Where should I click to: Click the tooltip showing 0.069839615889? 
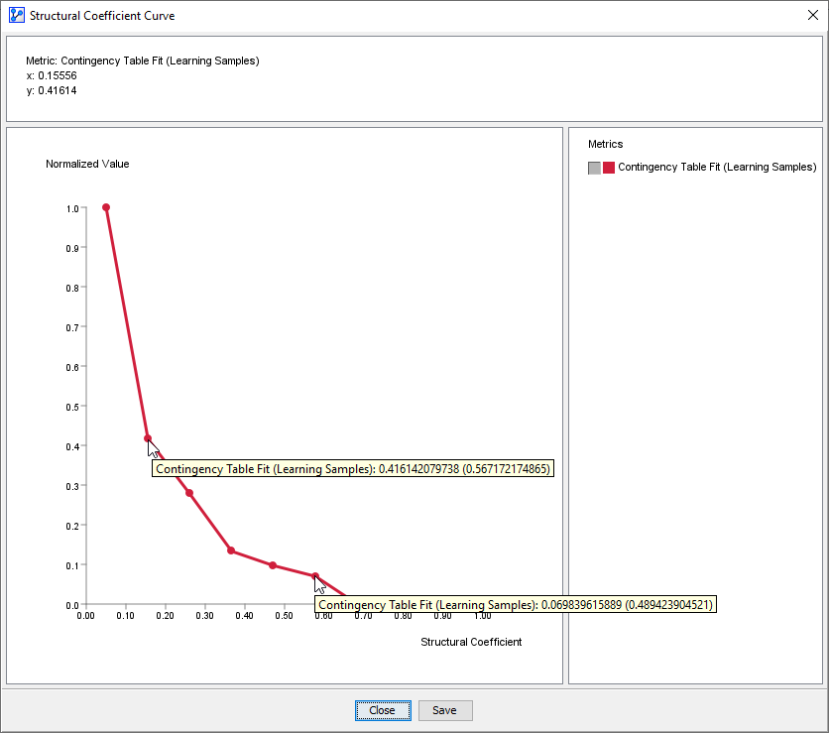click(x=516, y=604)
